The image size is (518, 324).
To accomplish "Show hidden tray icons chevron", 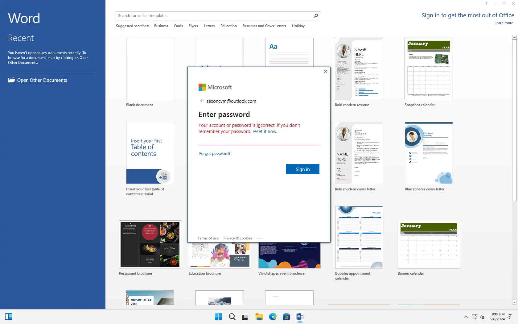I will click(x=466, y=317).
